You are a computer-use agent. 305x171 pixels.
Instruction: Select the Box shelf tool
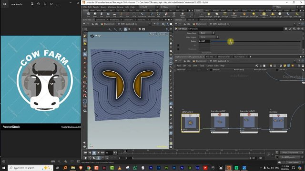click(x=89, y=15)
